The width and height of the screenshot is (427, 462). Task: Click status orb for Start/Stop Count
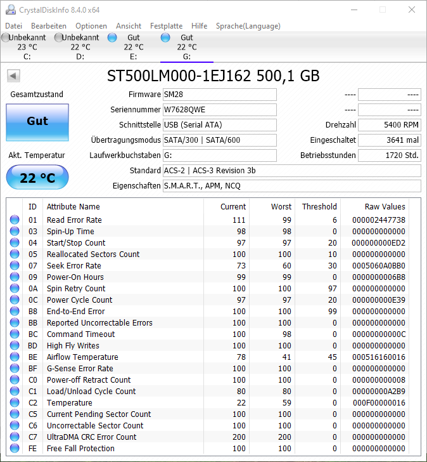15,243
